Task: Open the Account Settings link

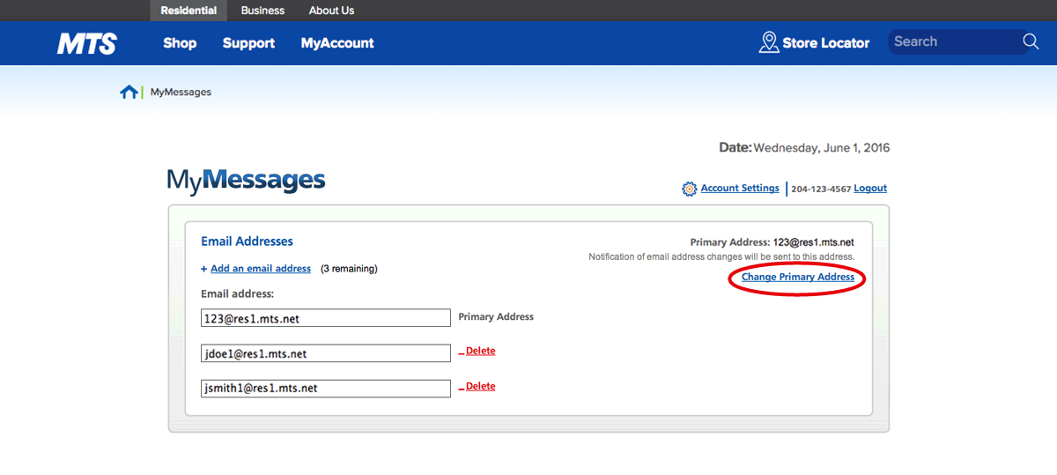Action: coord(740,188)
